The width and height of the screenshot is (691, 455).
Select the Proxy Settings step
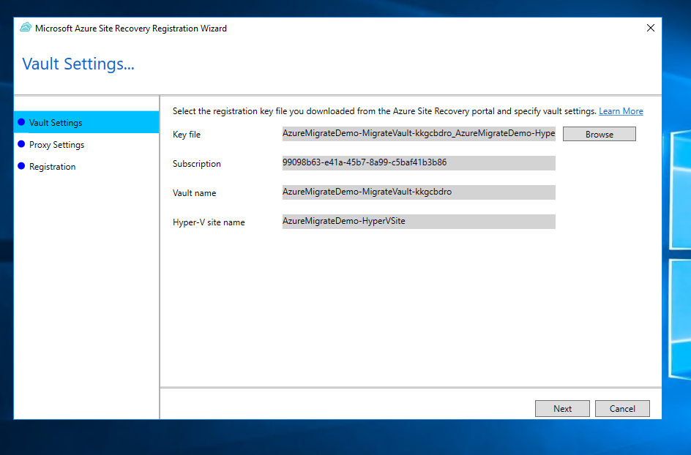(86, 144)
